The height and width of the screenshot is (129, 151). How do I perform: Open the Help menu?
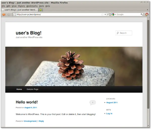(x=48, y=6)
